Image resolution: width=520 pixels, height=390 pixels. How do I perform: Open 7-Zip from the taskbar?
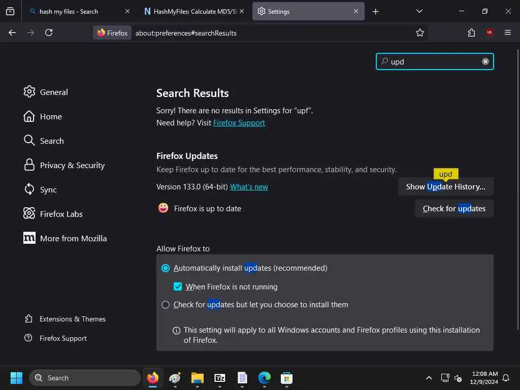click(x=219, y=378)
